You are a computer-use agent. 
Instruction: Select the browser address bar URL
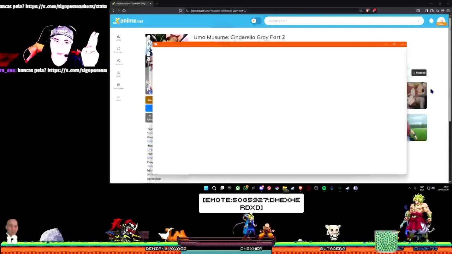click(x=219, y=11)
